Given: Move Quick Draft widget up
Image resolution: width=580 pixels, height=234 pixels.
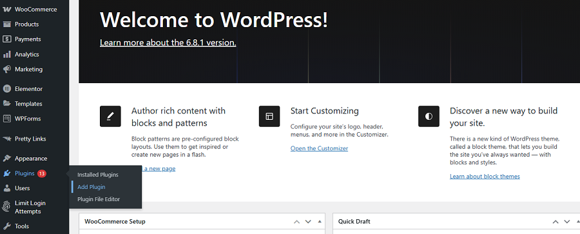Looking at the screenshot, I should 556,222.
